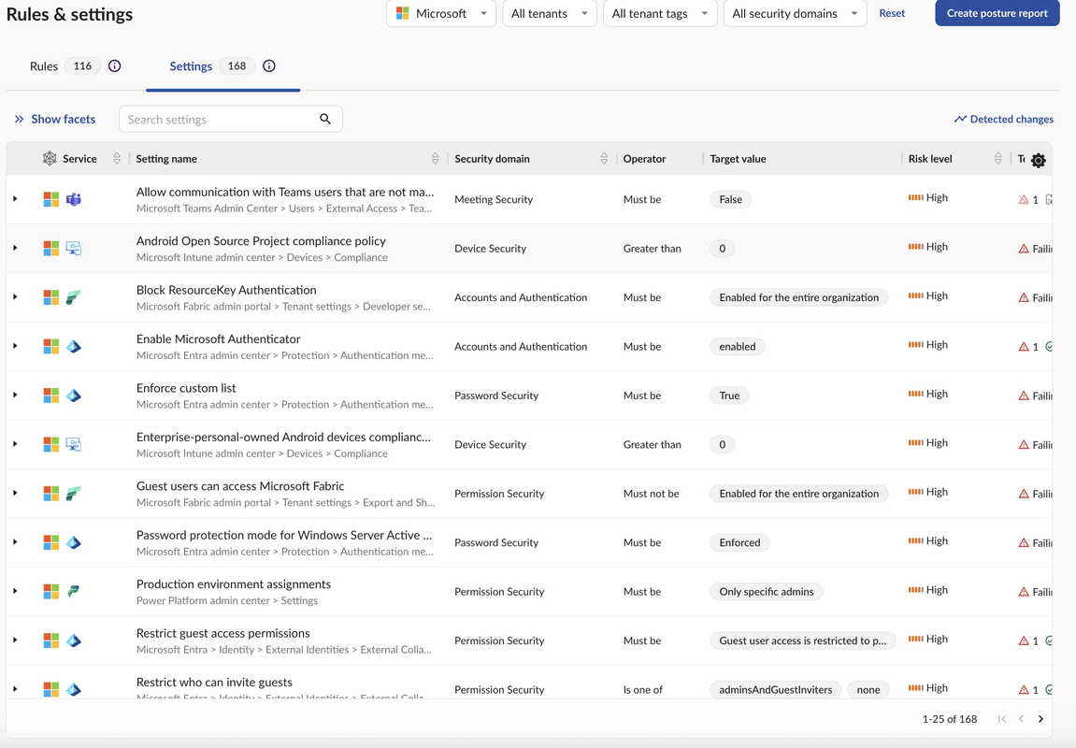Show facets panel
Screen dimensions: 1076x748
click(x=55, y=119)
